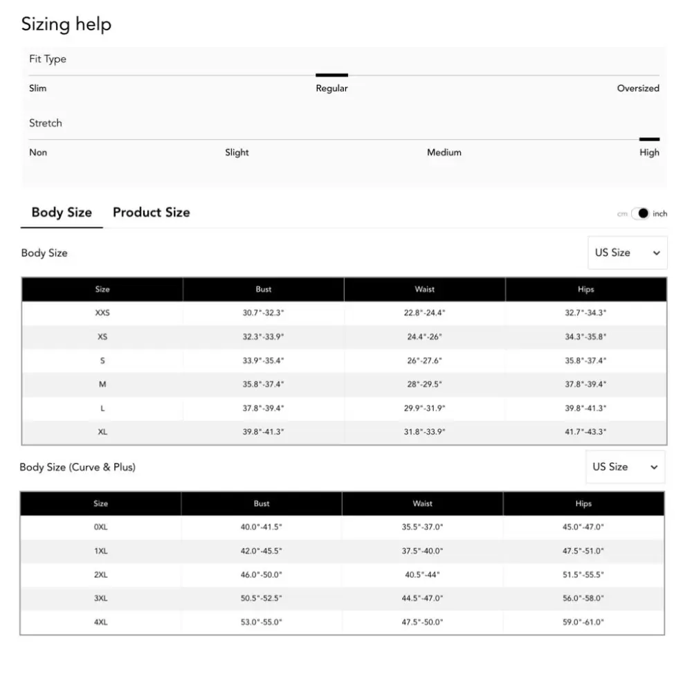Select the Body Size tab

62,212
